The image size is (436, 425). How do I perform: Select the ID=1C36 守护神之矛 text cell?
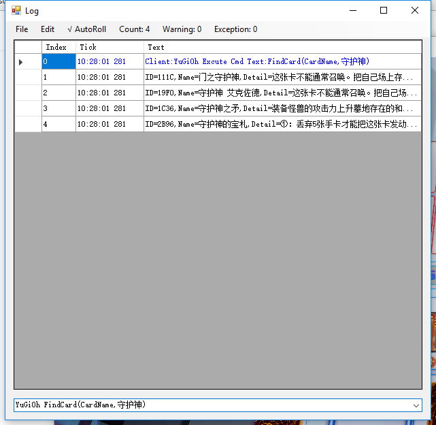pos(282,108)
